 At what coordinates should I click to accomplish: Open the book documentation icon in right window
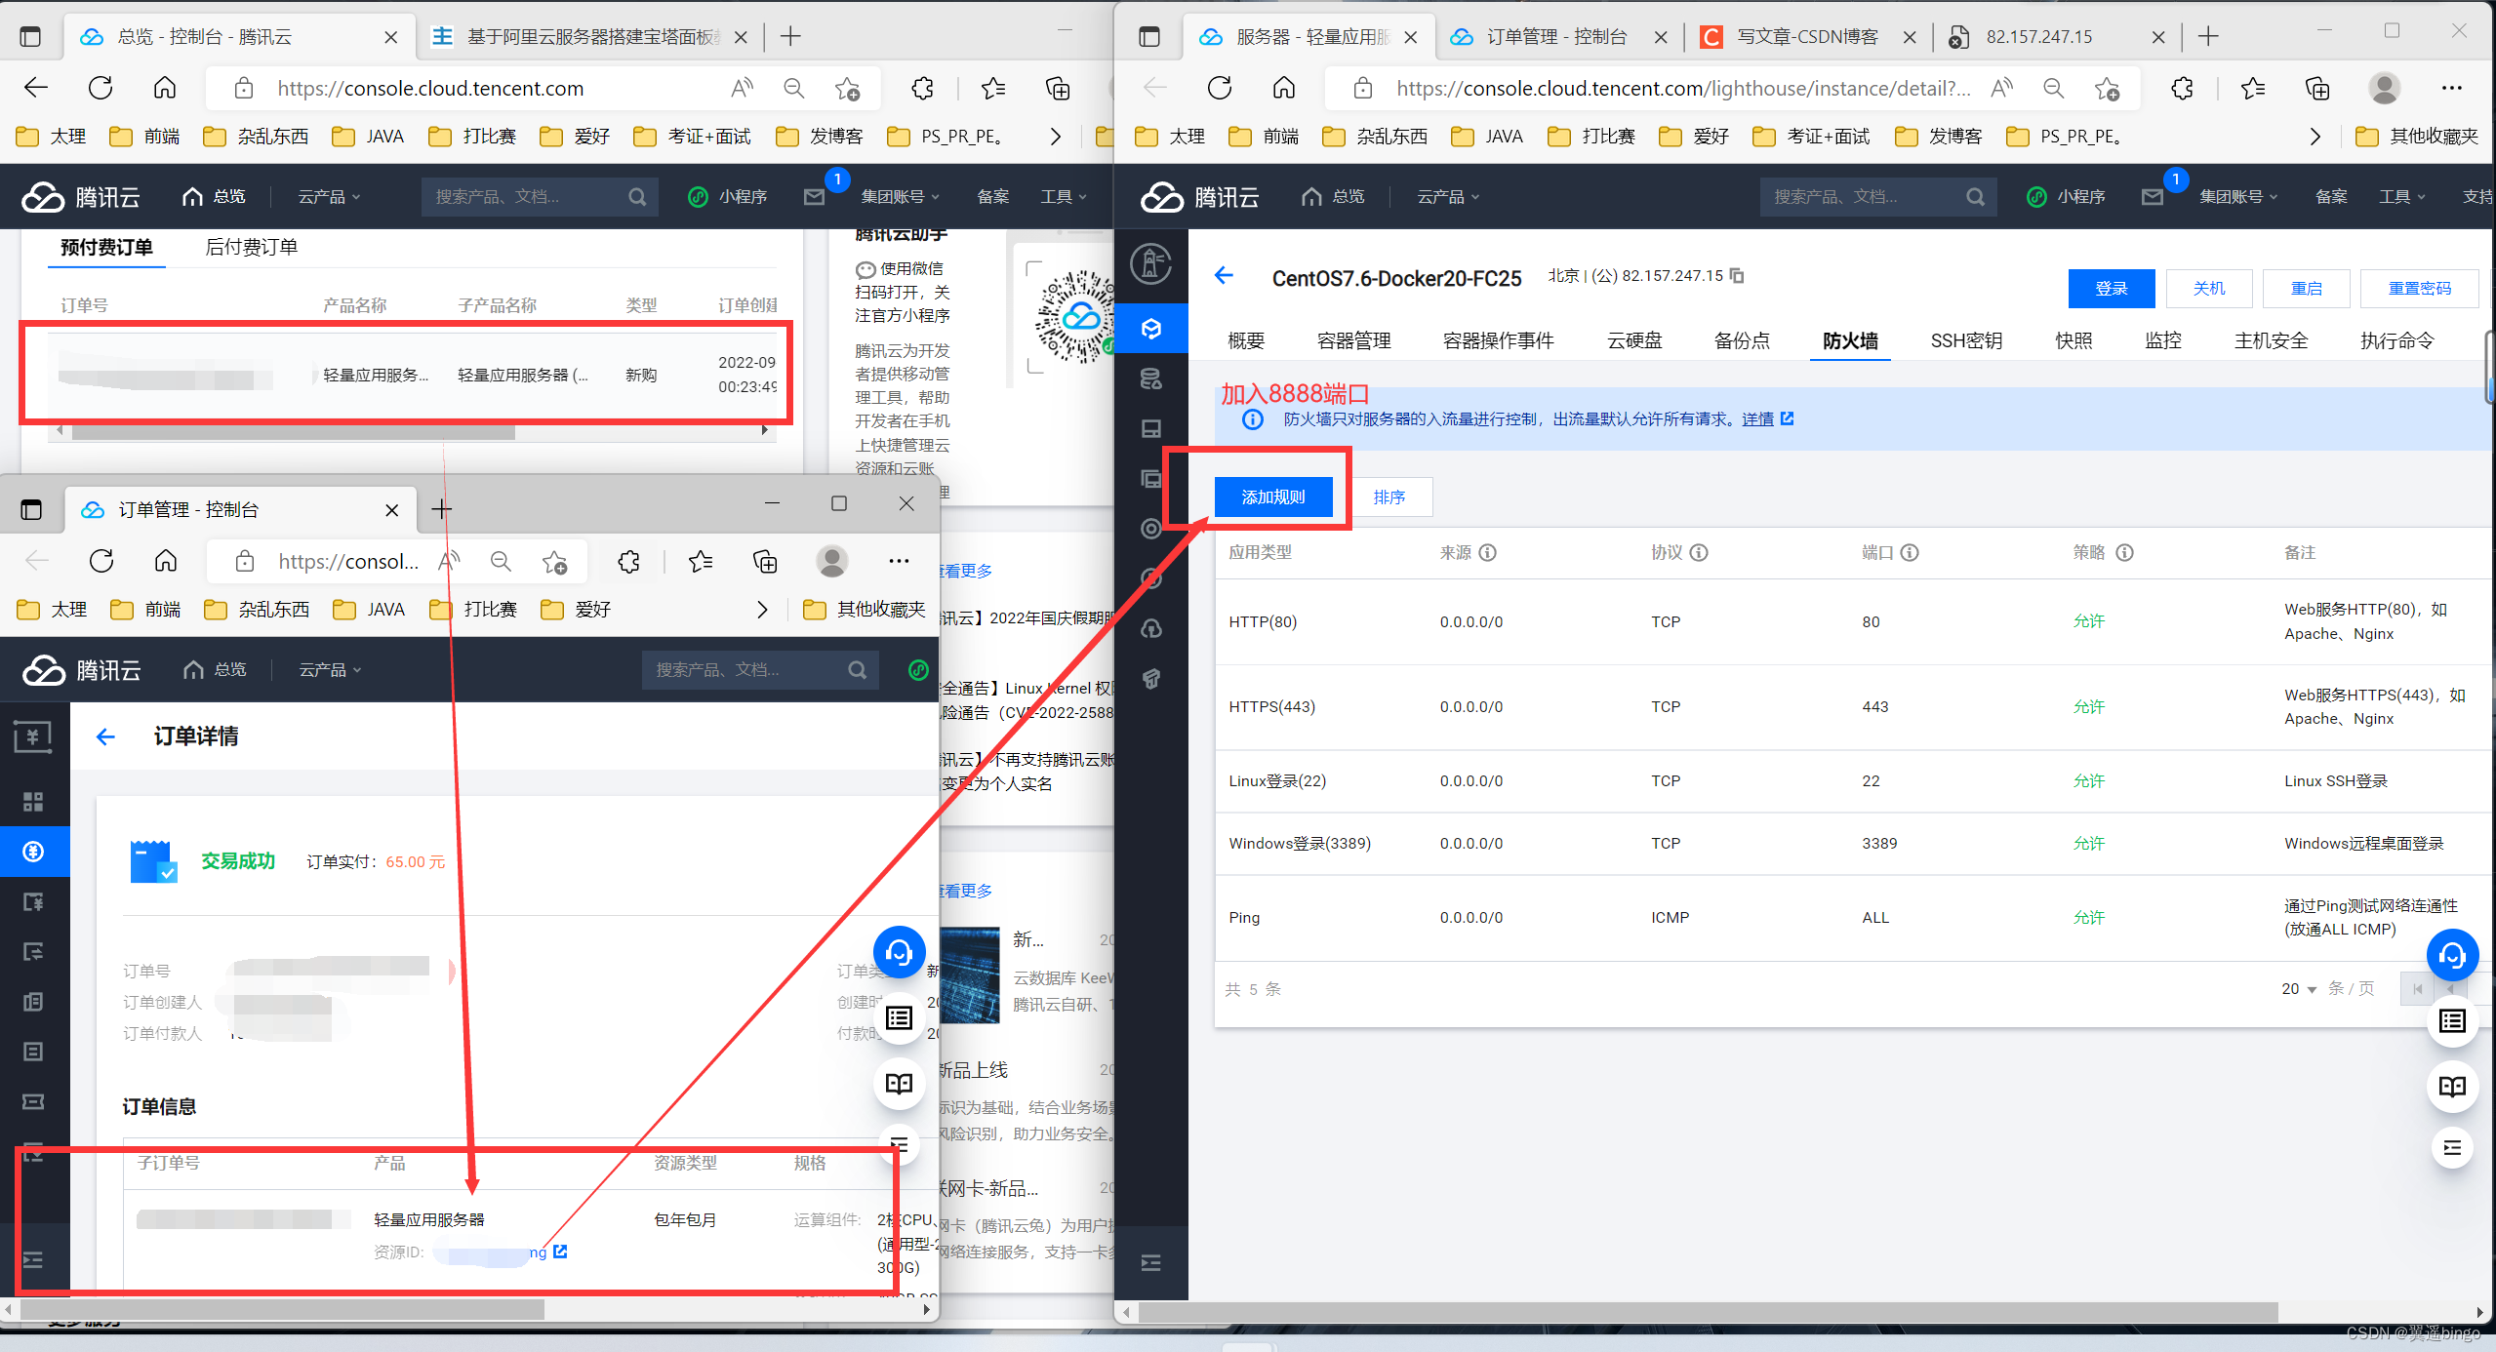click(2452, 1087)
